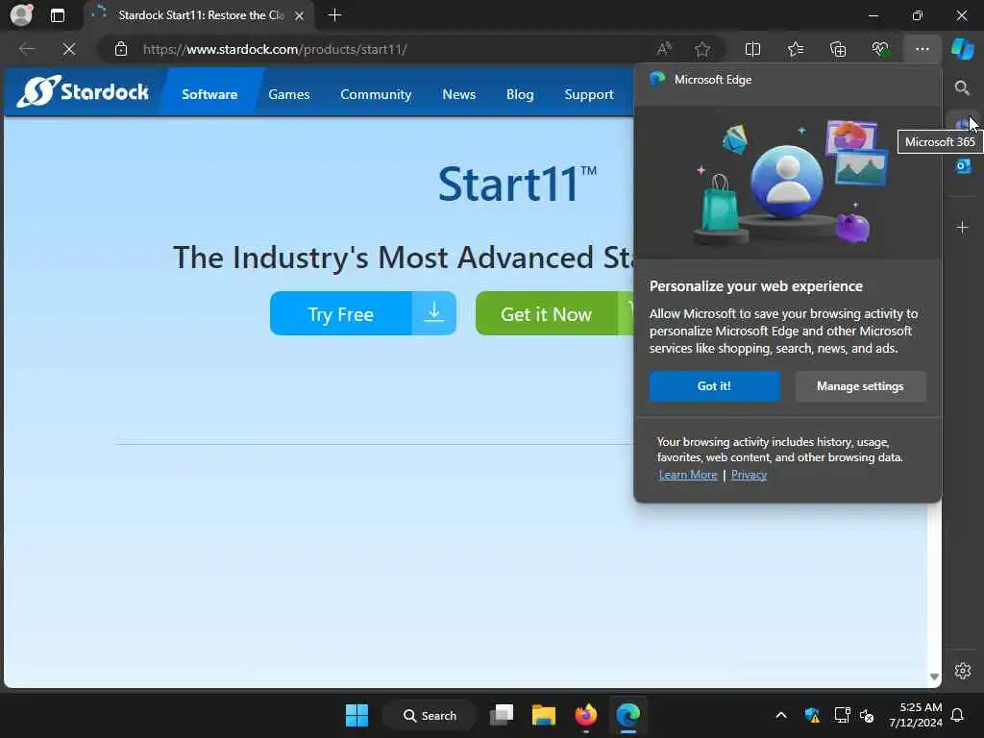
Task: Open Collections icon
Action: coord(838,49)
